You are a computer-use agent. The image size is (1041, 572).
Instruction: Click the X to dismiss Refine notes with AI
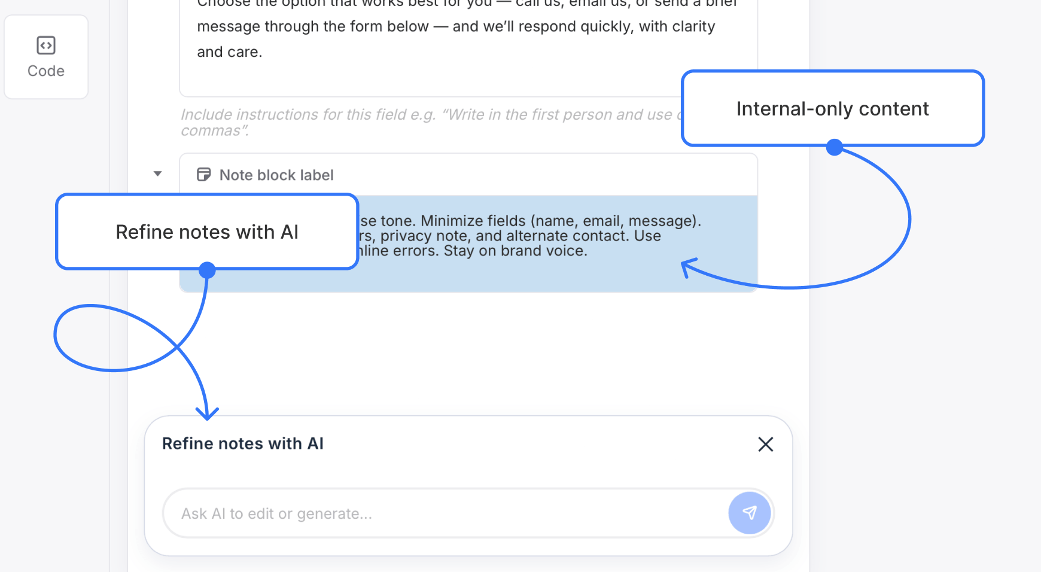point(766,445)
